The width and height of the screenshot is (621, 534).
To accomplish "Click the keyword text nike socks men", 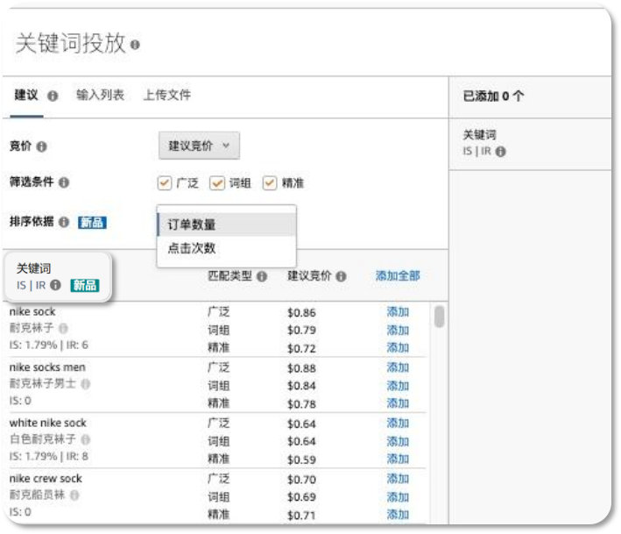I will 47,367.
